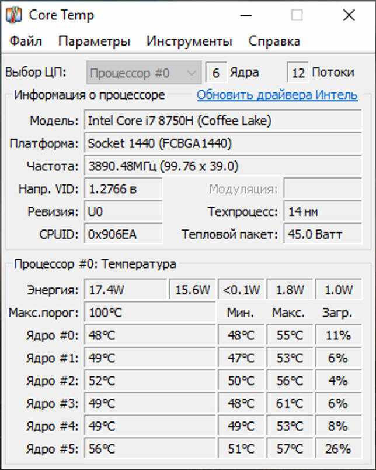Click the Ядро #3: row label
The height and width of the screenshot is (470, 376).
pyautogui.click(x=53, y=404)
